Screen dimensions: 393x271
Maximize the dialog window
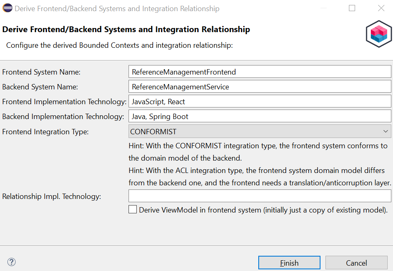point(352,8)
